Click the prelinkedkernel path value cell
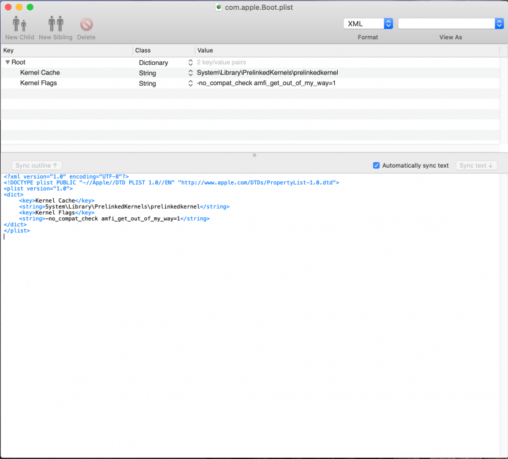The width and height of the screenshot is (508, 459). pos(267,73)
